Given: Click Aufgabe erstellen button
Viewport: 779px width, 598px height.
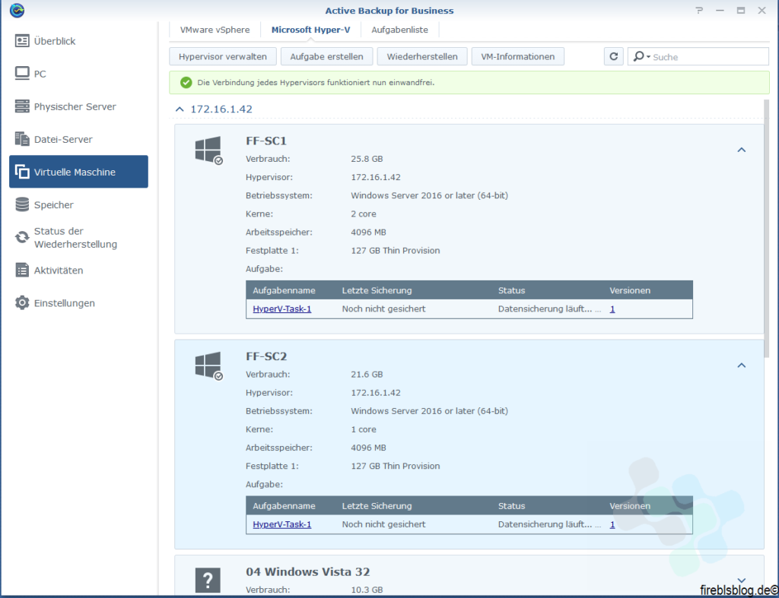Looking at the screenshot, I should 326,56.
